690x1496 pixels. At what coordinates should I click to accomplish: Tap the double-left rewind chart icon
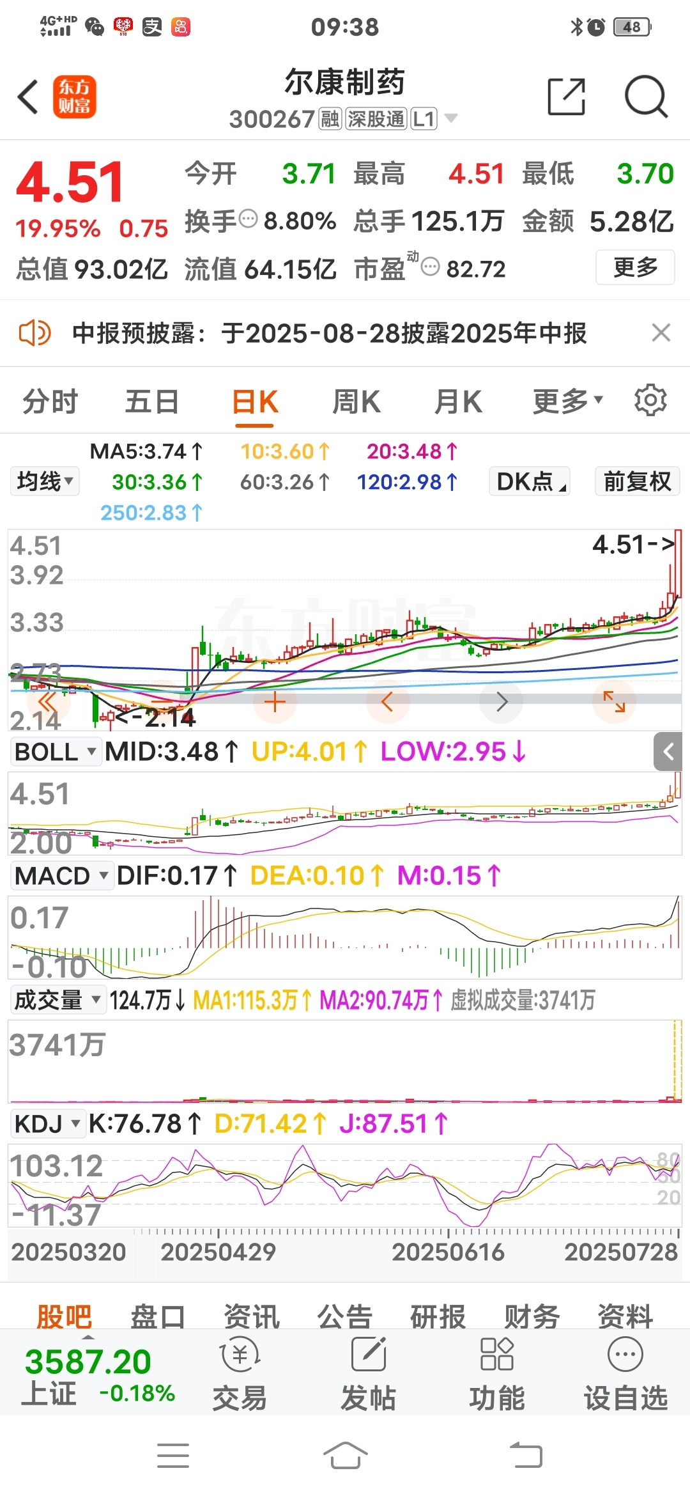coord(48,702)
